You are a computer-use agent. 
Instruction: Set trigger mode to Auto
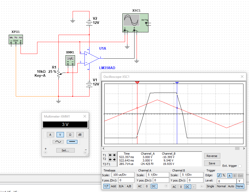point(231,186)
